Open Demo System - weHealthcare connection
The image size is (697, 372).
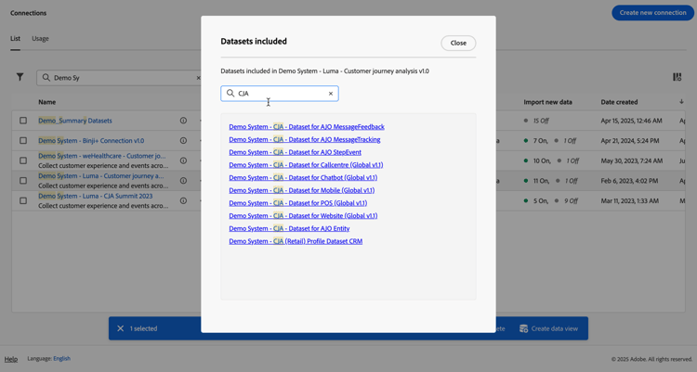pos(102,156)
